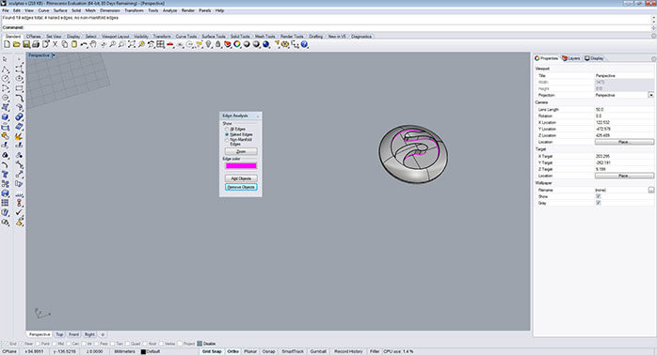Click the New file icon
The image size is (657, 355).
pyautogui.click(x=7, y=44)
